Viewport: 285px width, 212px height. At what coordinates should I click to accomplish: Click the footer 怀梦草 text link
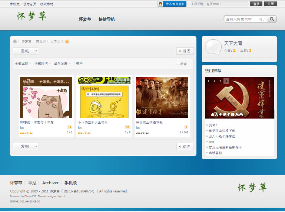16,183
